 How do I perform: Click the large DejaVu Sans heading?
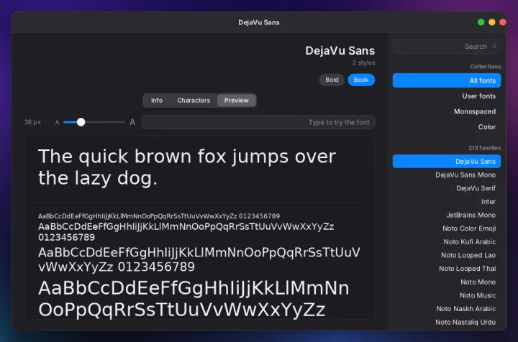point(340,51)
